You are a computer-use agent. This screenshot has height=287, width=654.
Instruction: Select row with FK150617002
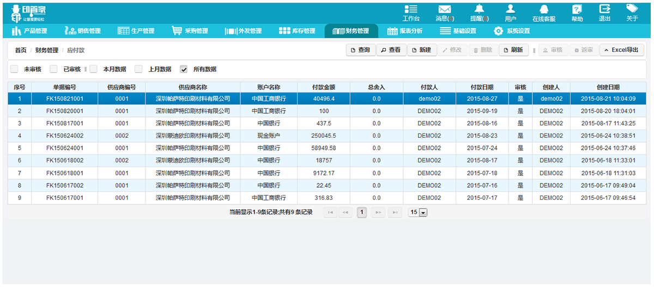[x=327, y=185]
